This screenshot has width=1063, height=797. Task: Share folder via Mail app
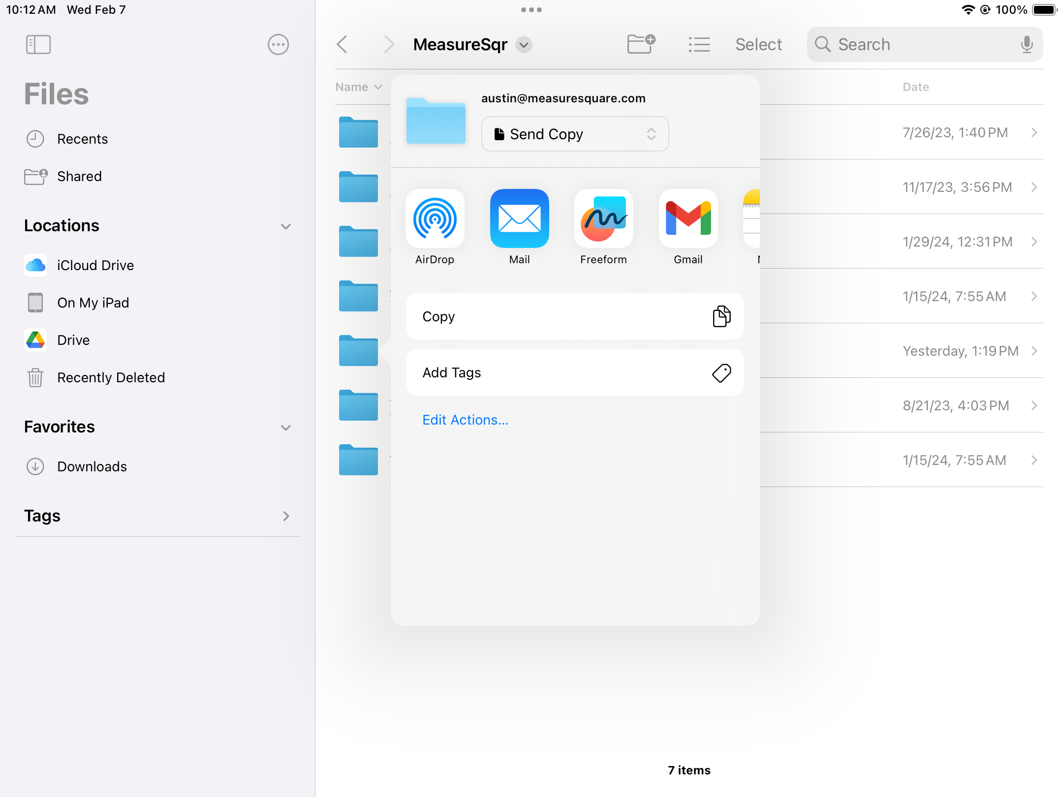click(519, 219)
